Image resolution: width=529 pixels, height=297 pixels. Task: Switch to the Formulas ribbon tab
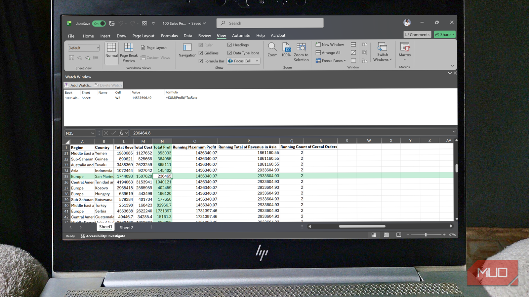coord(169,35)
